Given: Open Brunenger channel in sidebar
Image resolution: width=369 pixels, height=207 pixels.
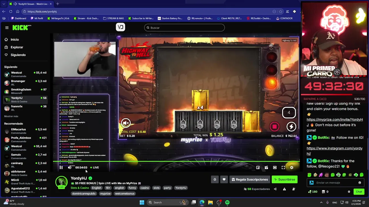Looking at the screenshot, I should [25, 83].
